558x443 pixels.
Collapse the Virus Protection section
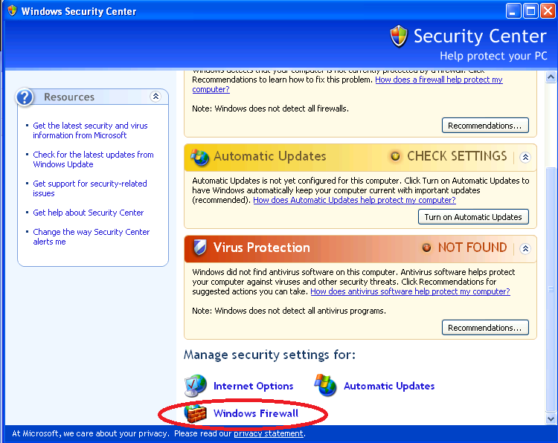point(525,248)
